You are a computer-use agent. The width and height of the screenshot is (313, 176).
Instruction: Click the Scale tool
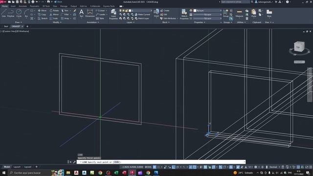[54, 19]
